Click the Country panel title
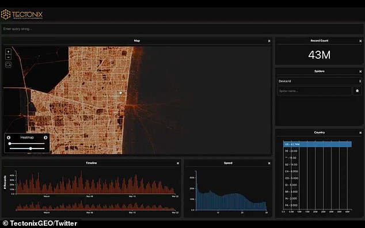365x228 pixels. tap(319, 132)
